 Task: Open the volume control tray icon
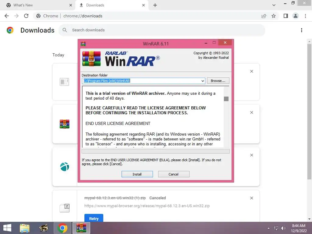(283, 228)
